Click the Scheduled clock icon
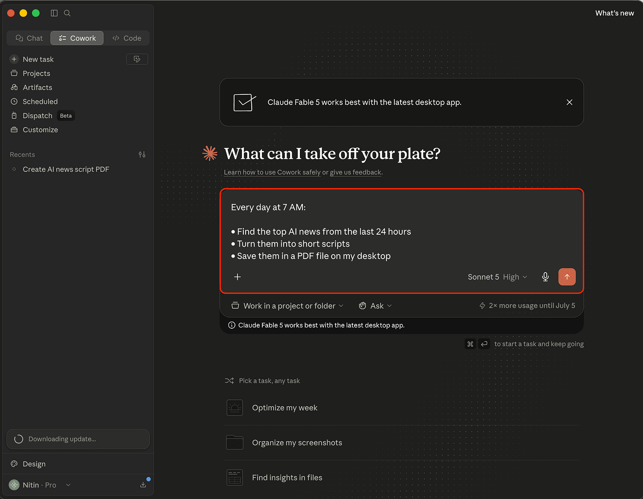Image resolution: width=643 pixels, height=499 pixels. pos(14,101)
